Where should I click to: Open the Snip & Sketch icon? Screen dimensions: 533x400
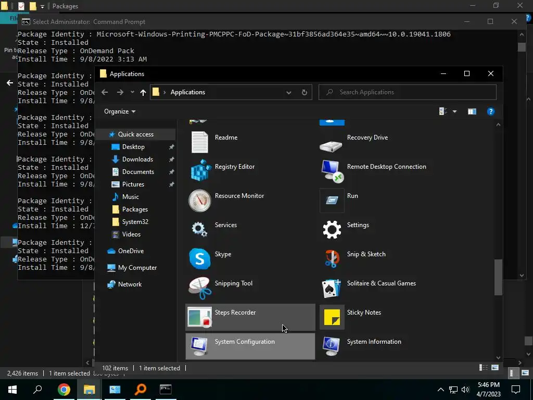(332, 259)
